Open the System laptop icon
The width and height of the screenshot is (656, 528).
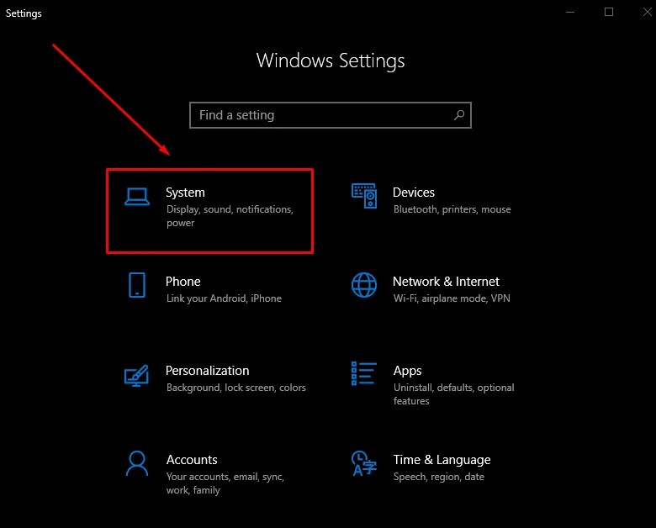tap(137, 197)
